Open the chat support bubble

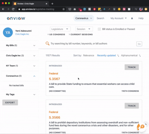click(x=142, y=127)
